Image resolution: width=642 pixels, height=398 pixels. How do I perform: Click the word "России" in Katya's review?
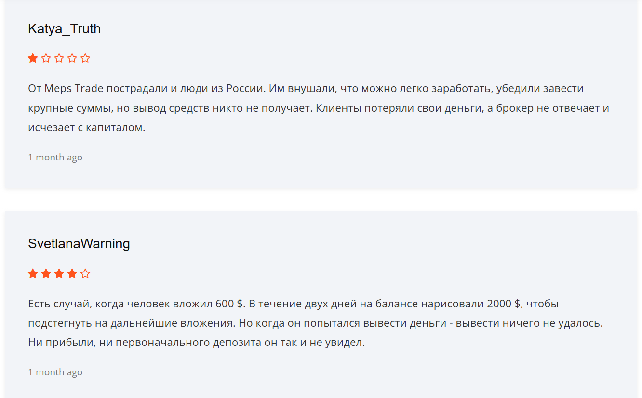(246, 89)
